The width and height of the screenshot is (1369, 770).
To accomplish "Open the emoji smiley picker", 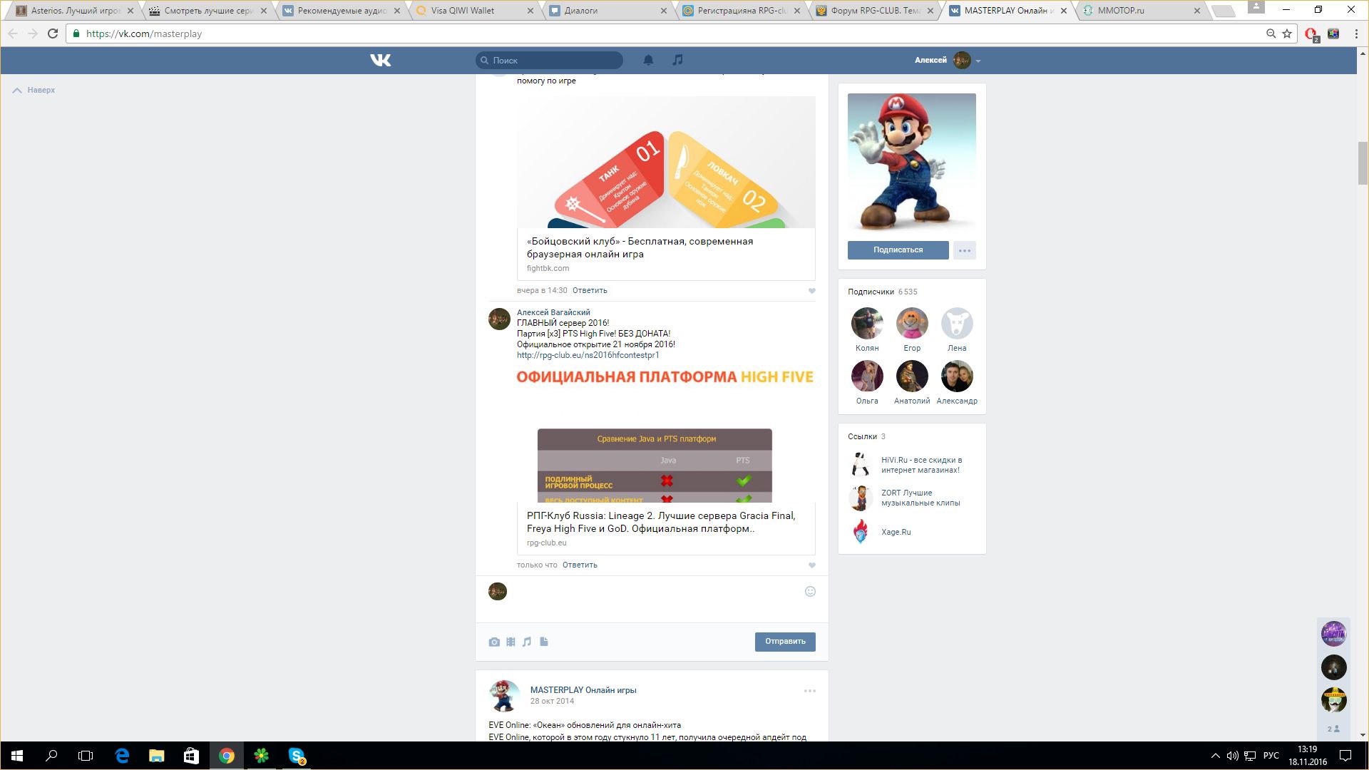I will 810,591.
